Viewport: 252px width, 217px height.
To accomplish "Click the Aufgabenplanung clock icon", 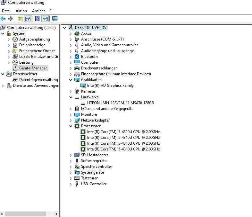I will click(x=15, y=39).
